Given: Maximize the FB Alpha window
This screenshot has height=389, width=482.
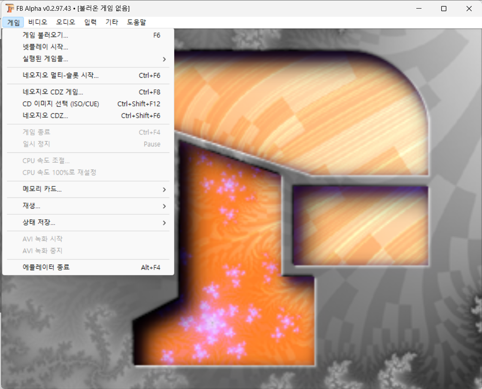Looking at the screenshot, I should pos(443,9).
